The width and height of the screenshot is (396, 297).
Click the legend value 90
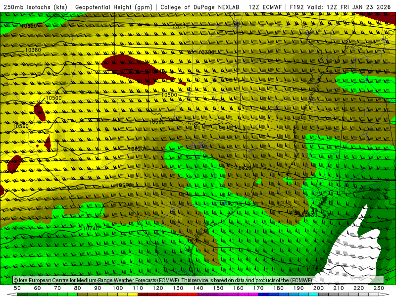(x=98, y=288)
